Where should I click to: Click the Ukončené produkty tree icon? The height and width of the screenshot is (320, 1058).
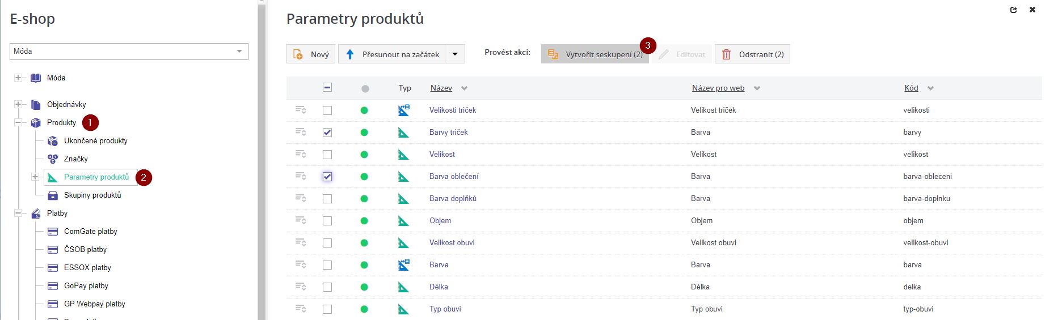click(x=53, y=141)
